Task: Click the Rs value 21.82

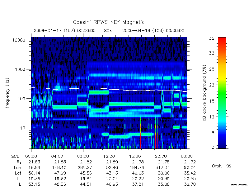Action: click(x=86, y=162)
